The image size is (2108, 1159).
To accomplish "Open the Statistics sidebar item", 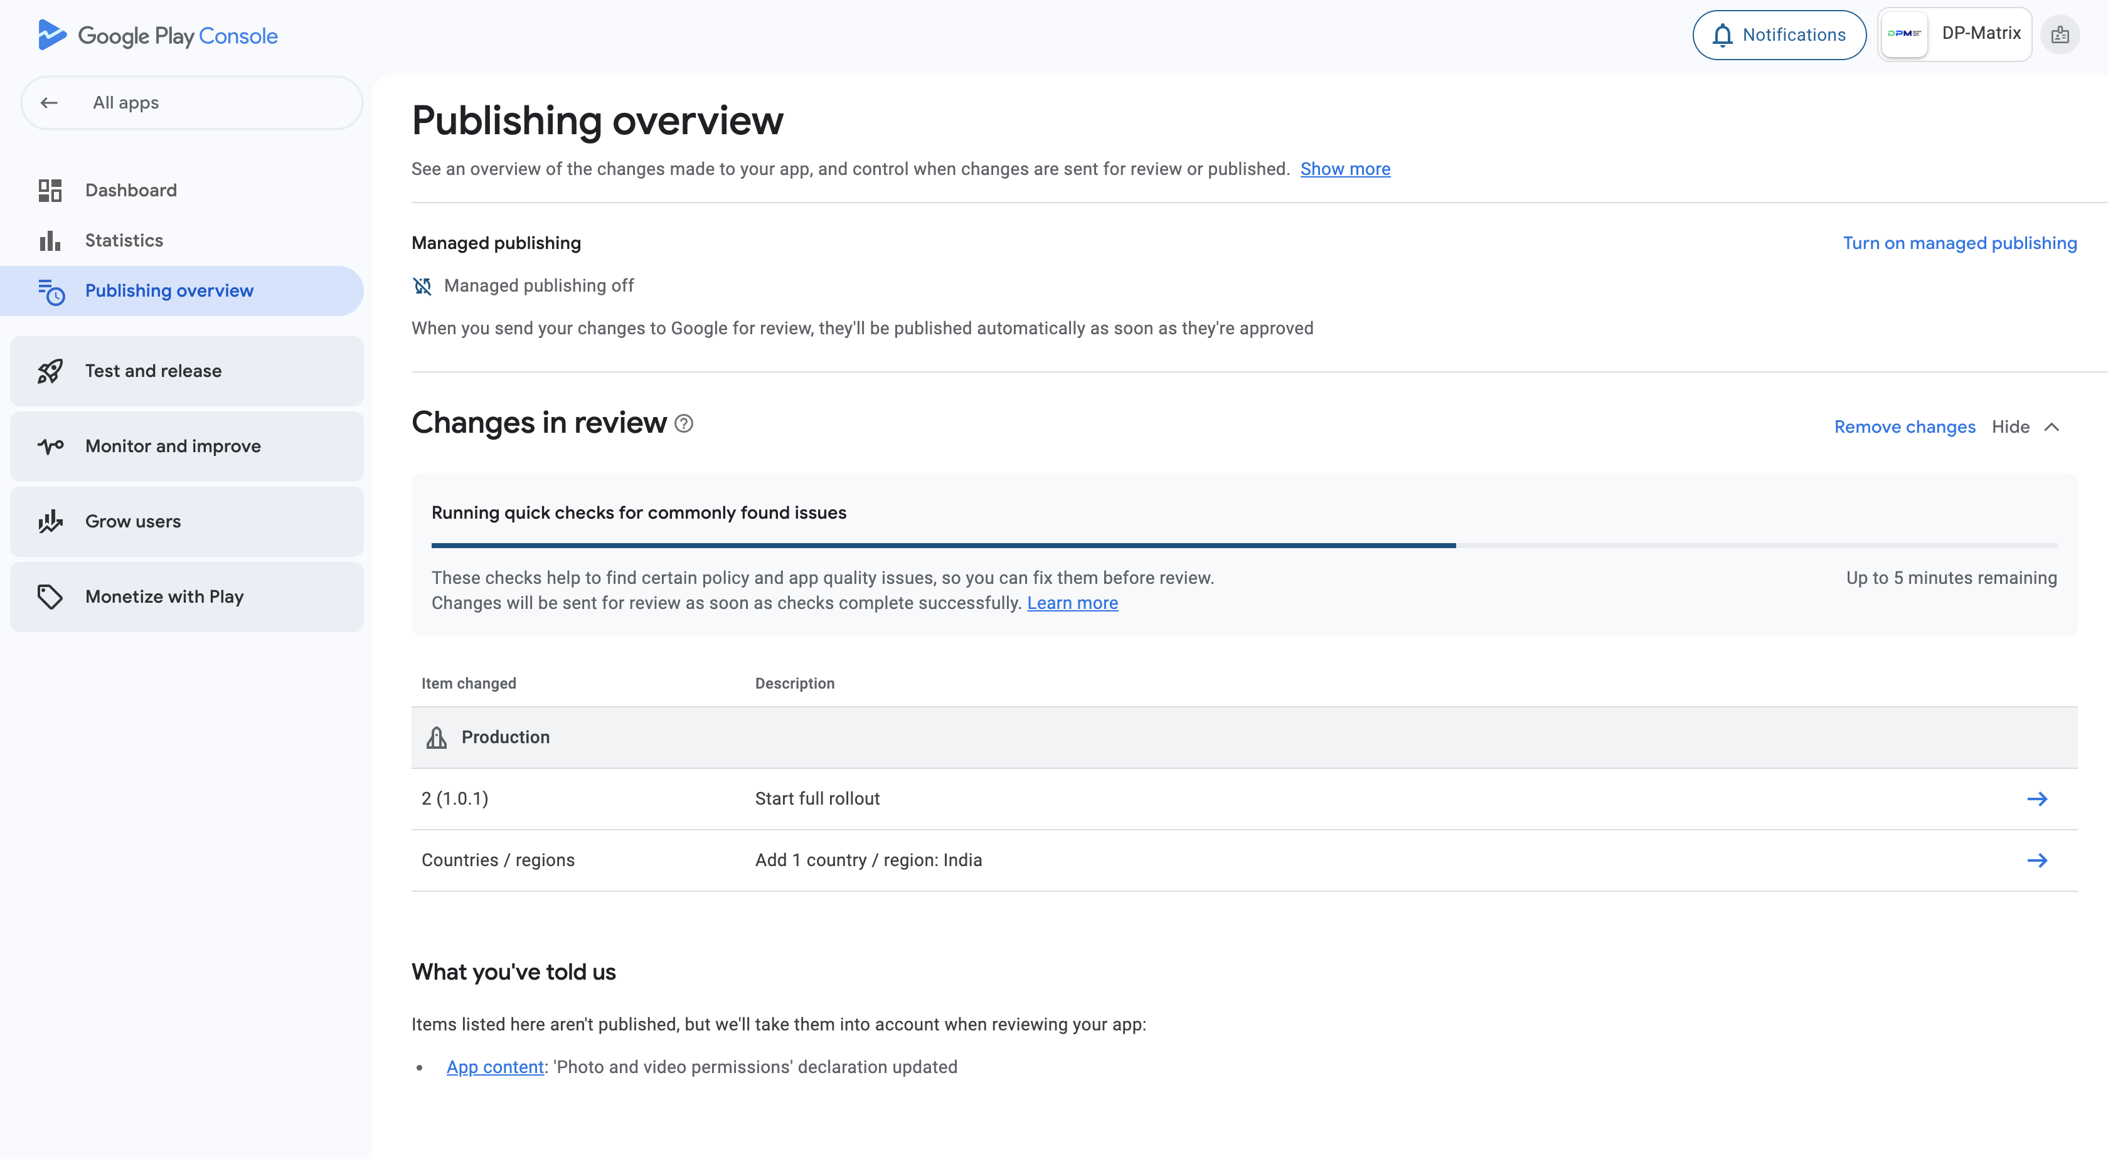I will tap(124, 240).
